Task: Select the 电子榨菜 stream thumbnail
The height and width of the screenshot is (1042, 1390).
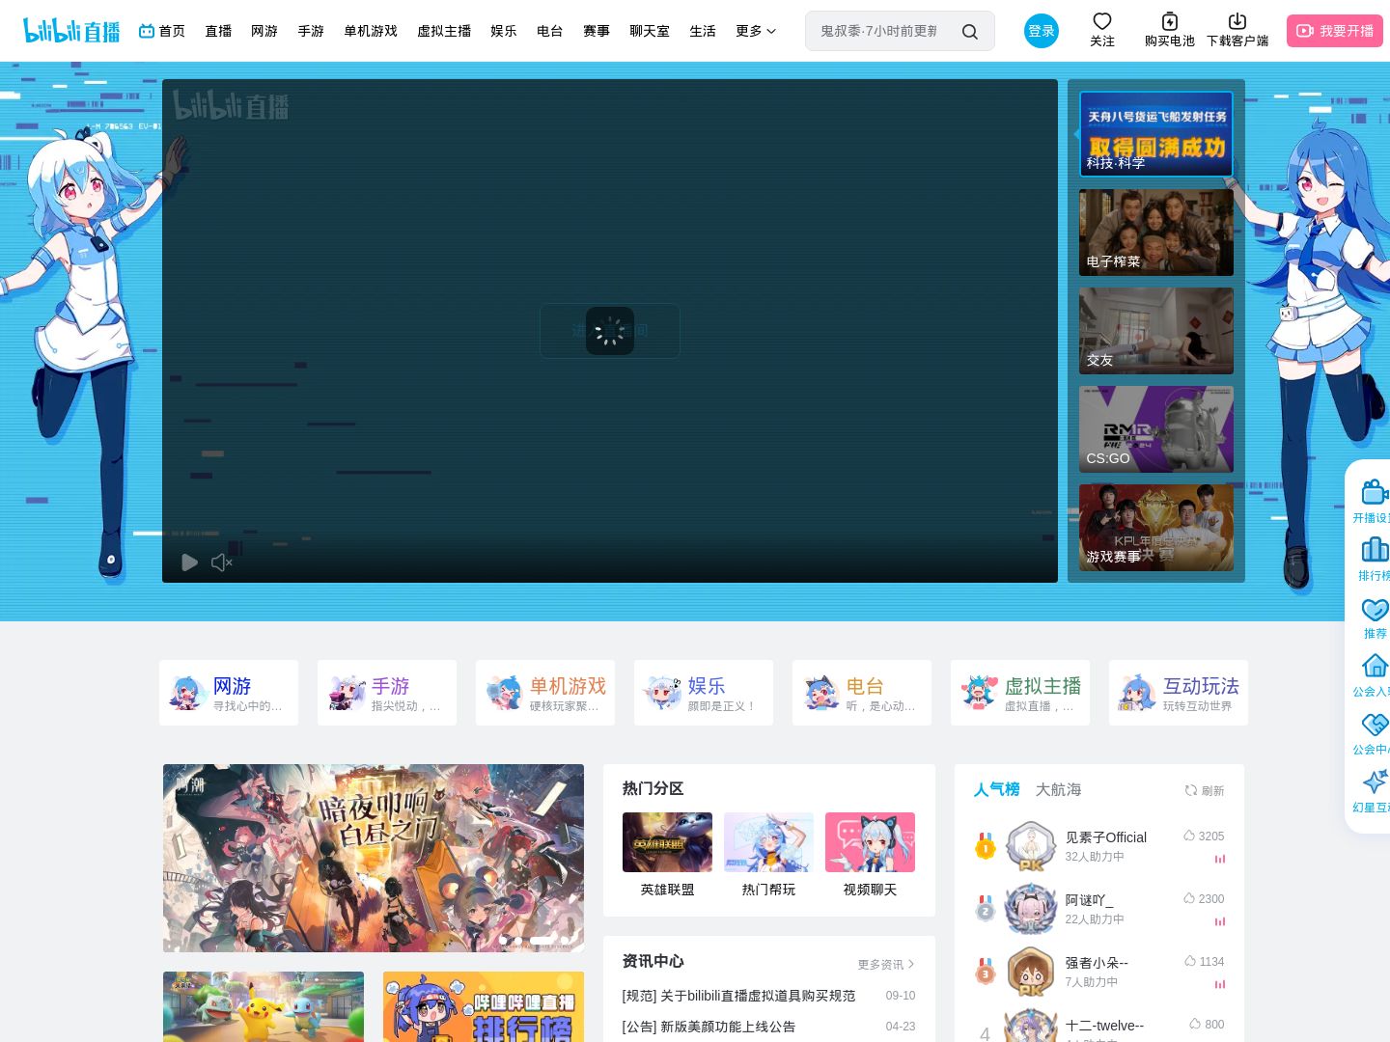Action: [1156, 233]
